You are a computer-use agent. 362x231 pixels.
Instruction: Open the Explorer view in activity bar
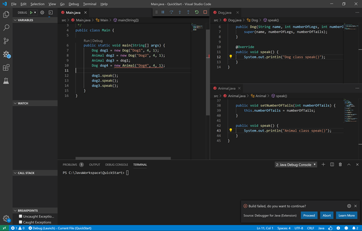(x=6, y=15)
